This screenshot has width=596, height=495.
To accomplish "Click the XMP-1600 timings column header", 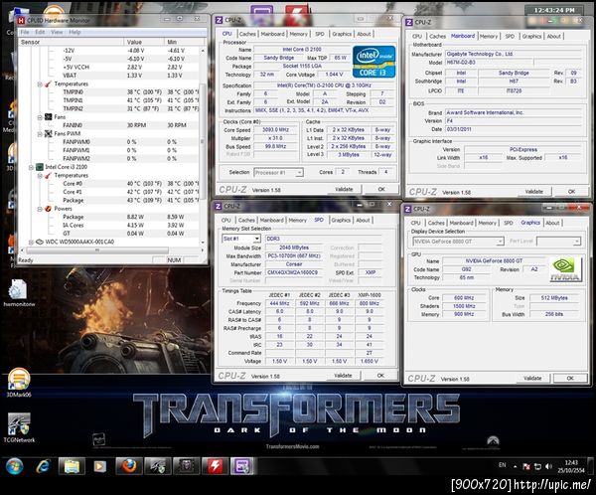I will coord(370,295).
